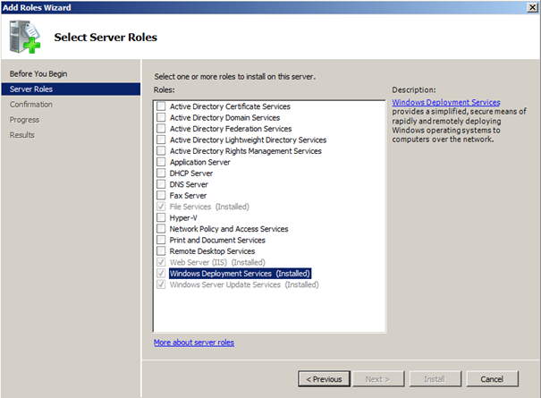Select Web Server (IIS) (Installed) label
Image resolution: width=541 pixels, height=398 pixels.
[x=217, y=262]
